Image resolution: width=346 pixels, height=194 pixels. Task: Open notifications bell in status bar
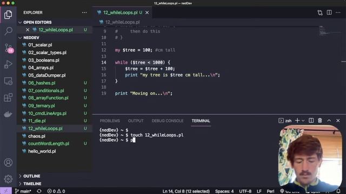click(338, 191)
